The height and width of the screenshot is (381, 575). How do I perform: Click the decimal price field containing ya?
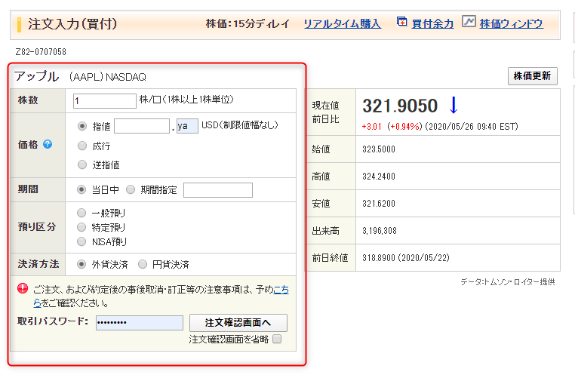187,126
